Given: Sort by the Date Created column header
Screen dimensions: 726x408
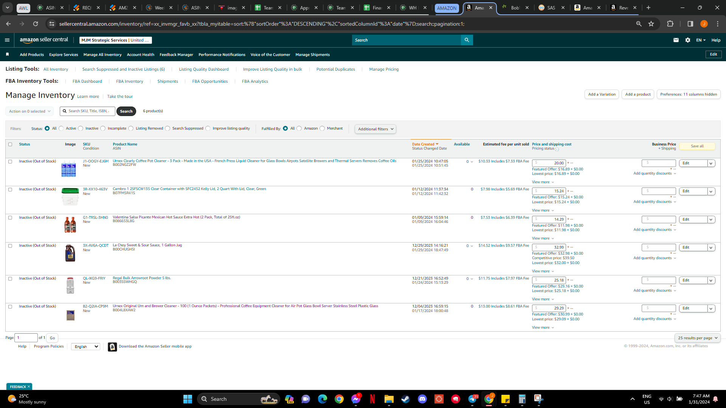Looking at the screenshot, I should (425, 144).
